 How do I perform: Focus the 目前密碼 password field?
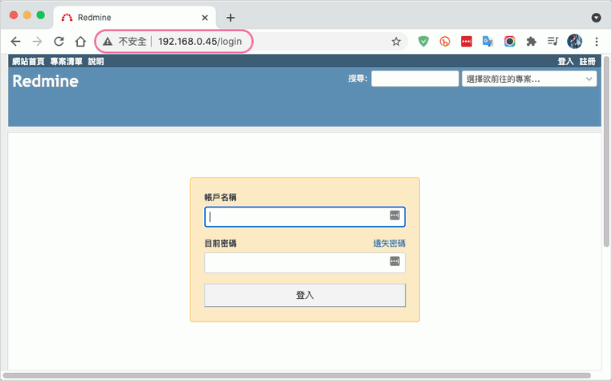coord(305,263)
